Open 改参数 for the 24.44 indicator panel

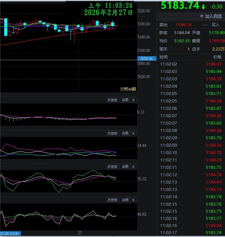point(112,134)
